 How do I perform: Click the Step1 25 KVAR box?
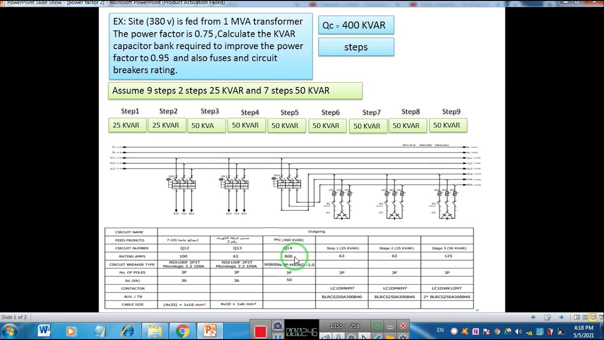tap(127, 126)
